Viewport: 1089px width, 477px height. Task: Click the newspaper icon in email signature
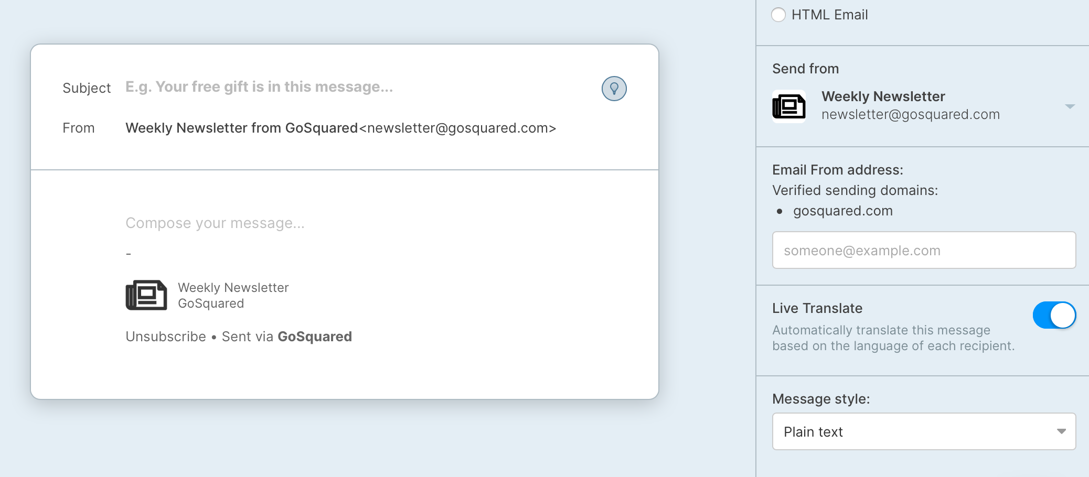(146, 295)
